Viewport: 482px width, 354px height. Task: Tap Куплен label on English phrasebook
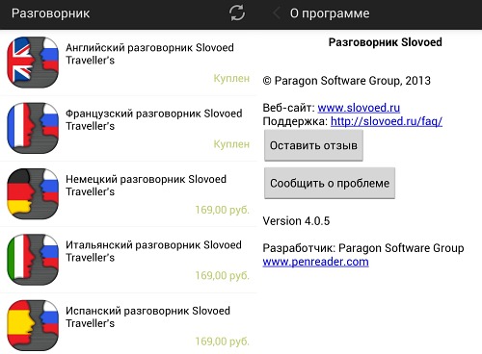coord(231,78)
